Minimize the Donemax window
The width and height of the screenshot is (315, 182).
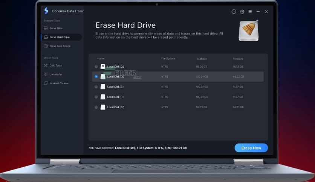point(258,12)
